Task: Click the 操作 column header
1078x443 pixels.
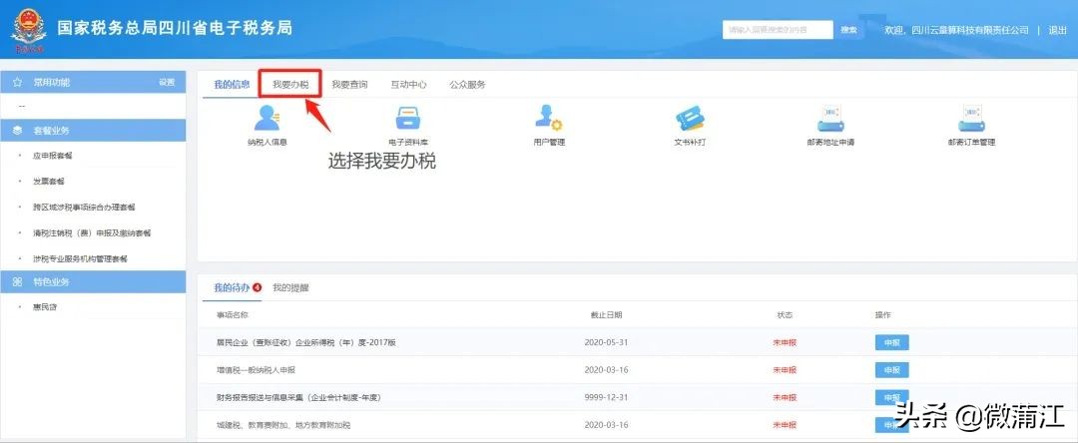Action: click(x=882, y=314)
